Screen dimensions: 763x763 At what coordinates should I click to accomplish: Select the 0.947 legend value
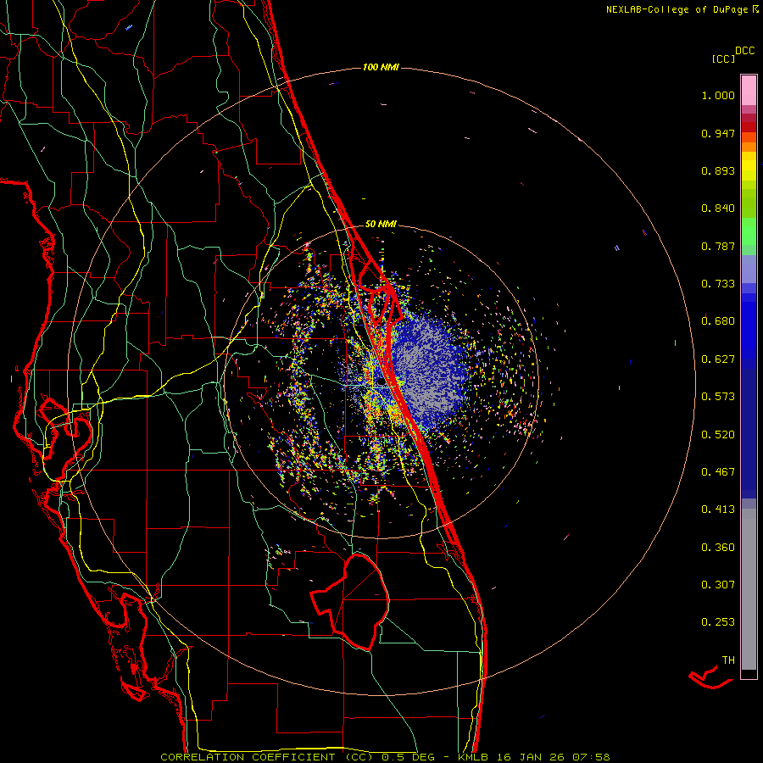coord(718,133)
